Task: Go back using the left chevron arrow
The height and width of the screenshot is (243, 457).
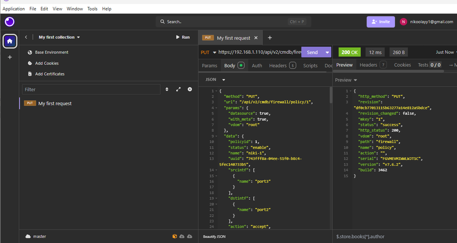Action: (x=26, y=37)
